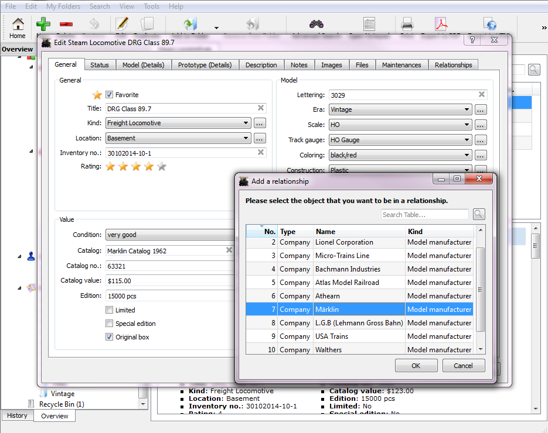Viewport: 548px width, 433px height.
Task: Set rating to the third star
Action: [x=136, y=166]
